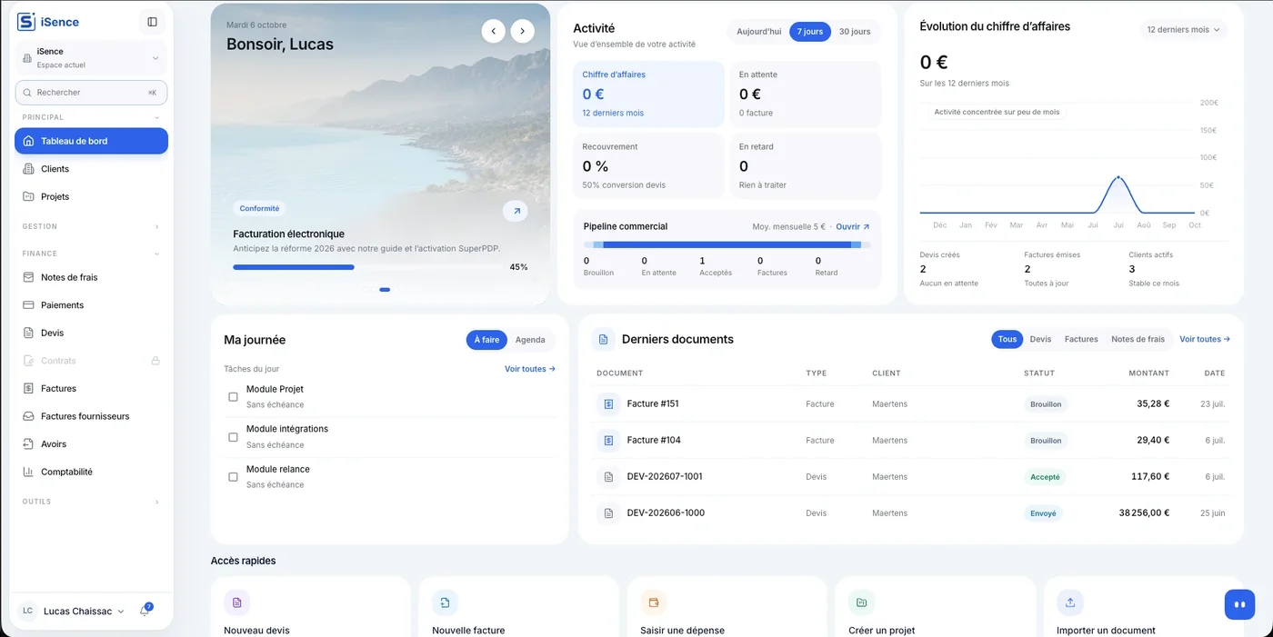The height and width of the screenshot is (637, 1273).
Task: Select the 7 jours activity range
Action: pos(810,32)
